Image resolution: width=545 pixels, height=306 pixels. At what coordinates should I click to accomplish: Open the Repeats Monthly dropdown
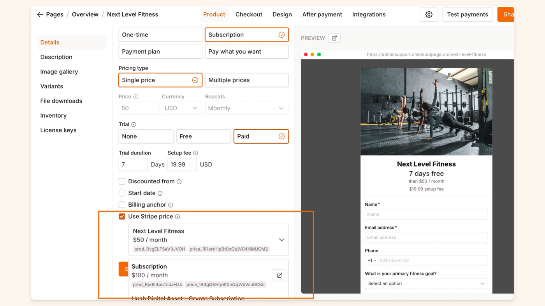pos(247,108)
